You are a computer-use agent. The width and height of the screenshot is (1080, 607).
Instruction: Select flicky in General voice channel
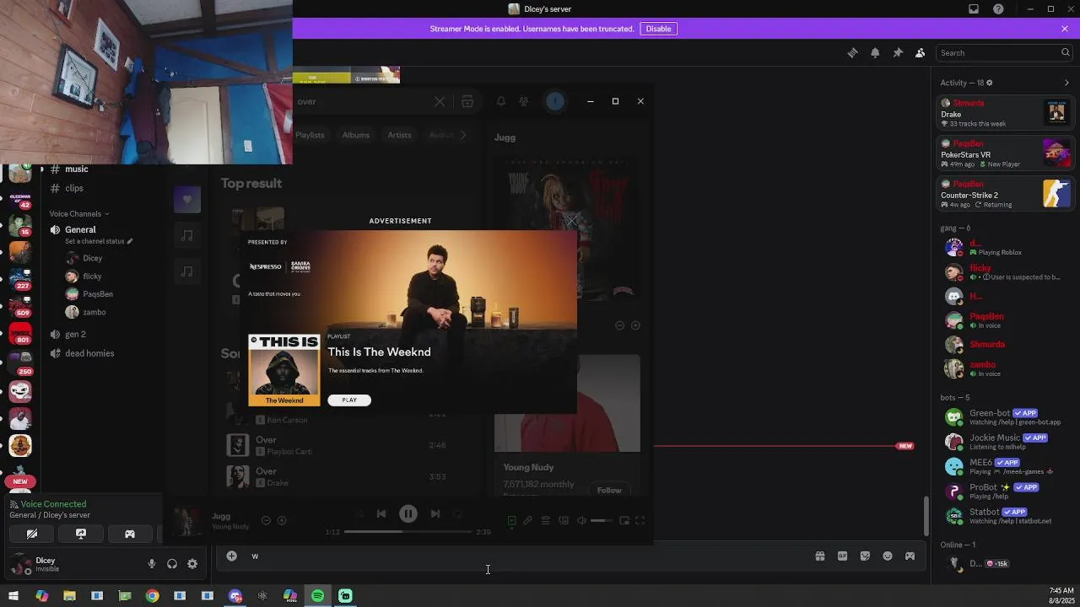pyautogui.click(x=92, y=276)
